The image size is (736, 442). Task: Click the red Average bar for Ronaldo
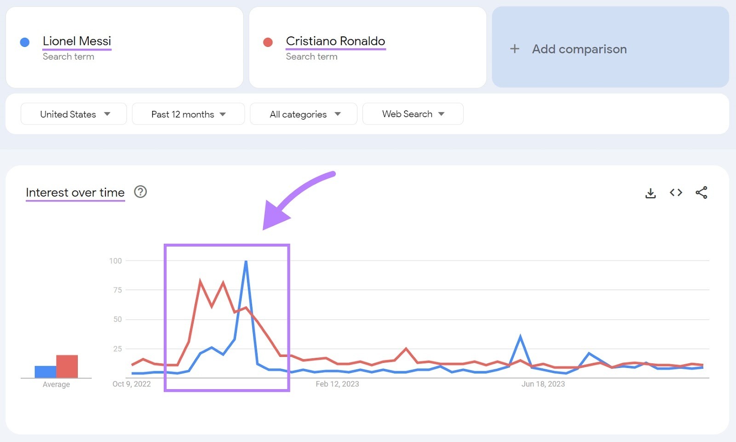(66, 366)
